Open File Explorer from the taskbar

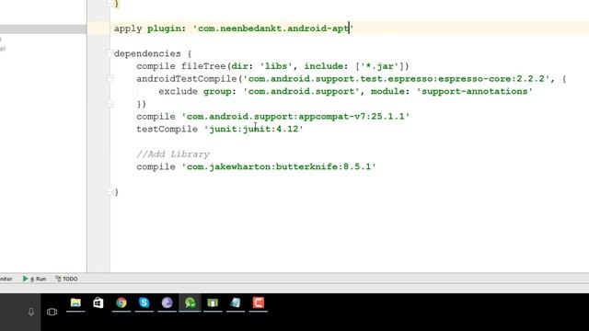pyautogui.click(x=75, y=302)
